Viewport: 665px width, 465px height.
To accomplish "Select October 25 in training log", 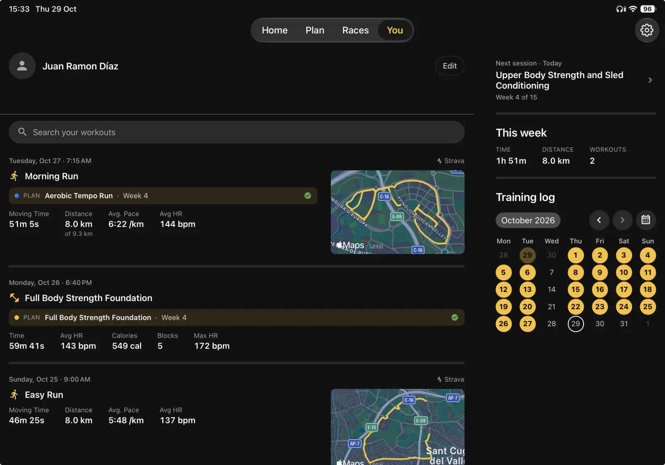I will tap(648, 307).
